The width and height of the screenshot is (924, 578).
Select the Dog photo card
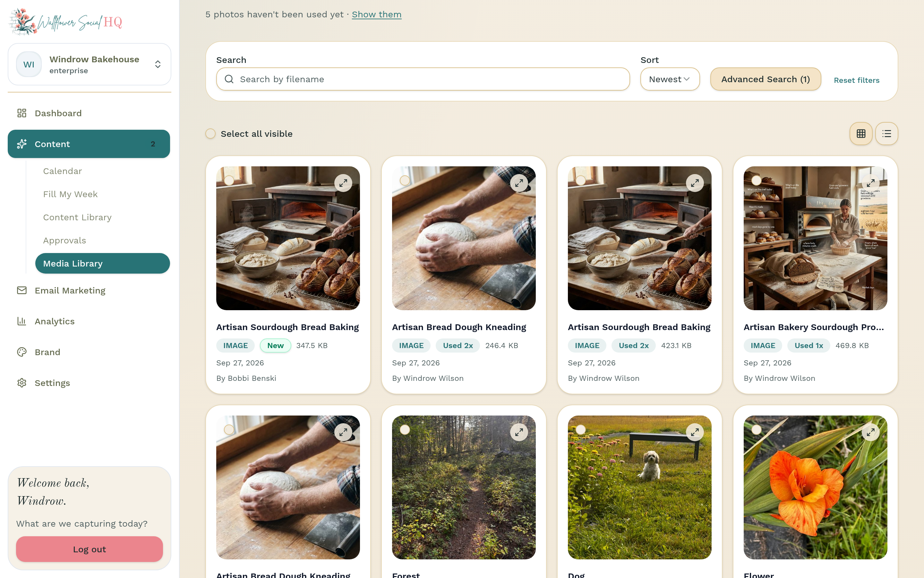580,430
